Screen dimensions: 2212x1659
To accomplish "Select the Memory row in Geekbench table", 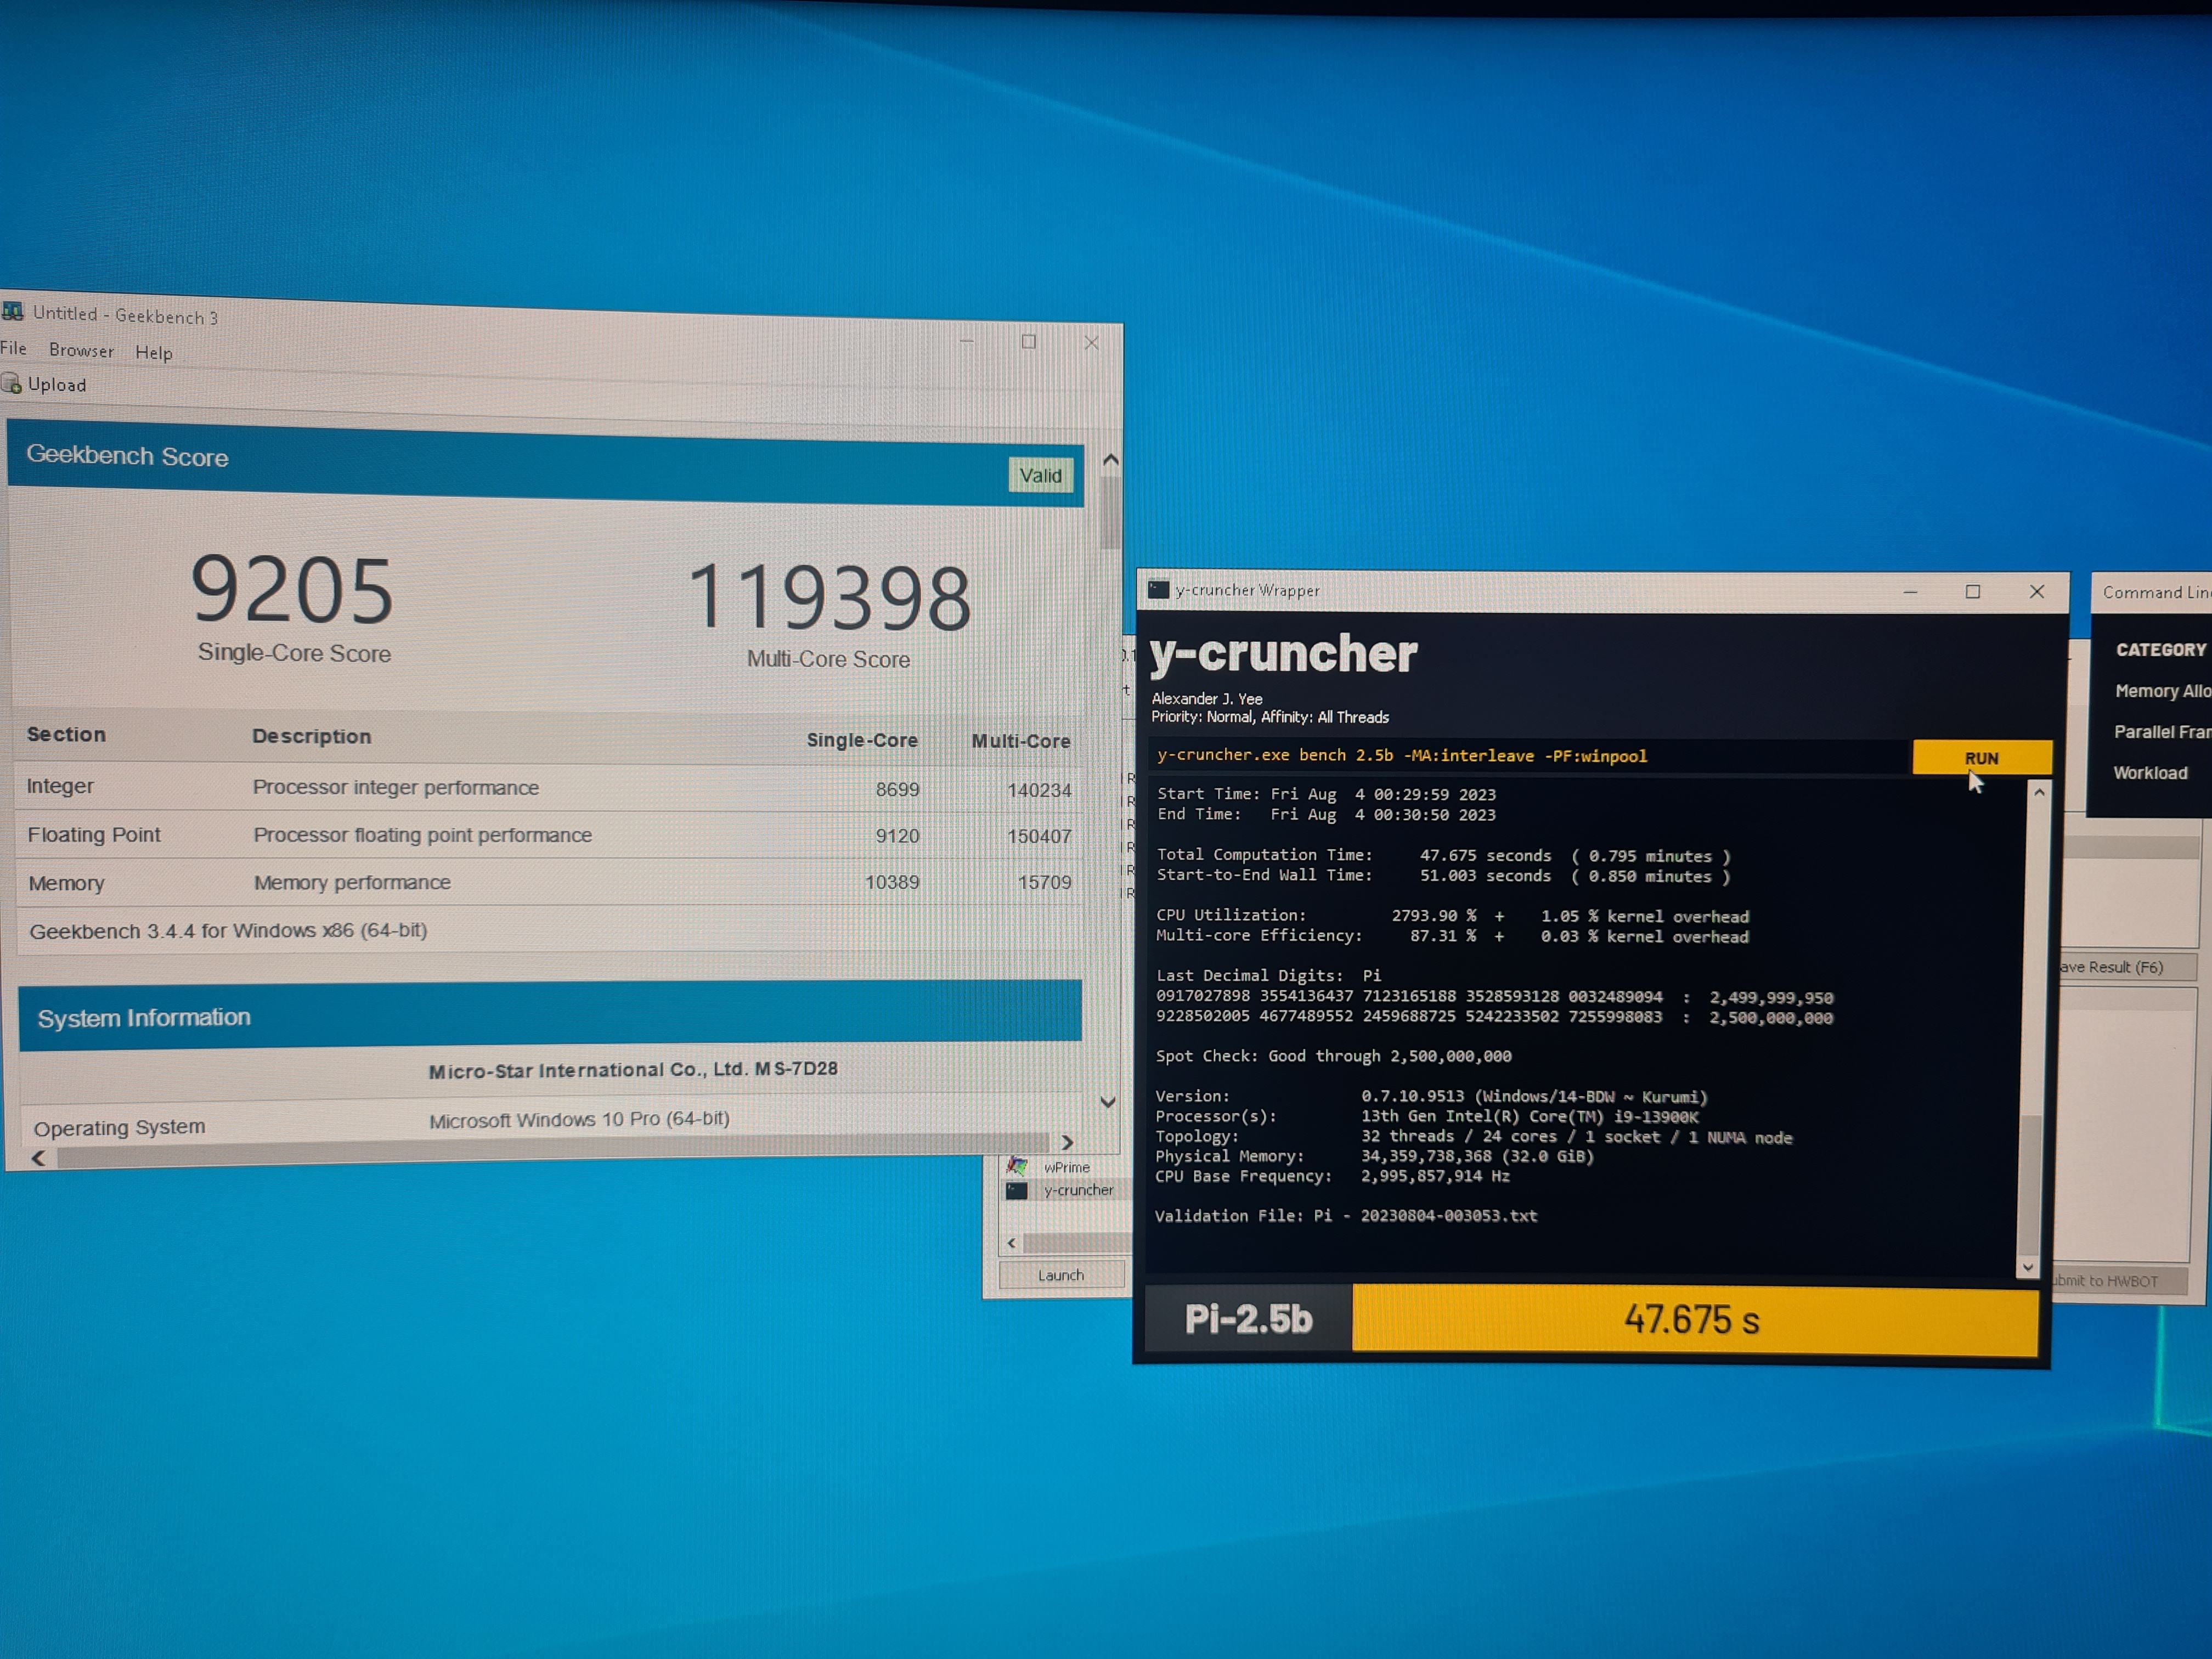I will (x=549, y=882).
